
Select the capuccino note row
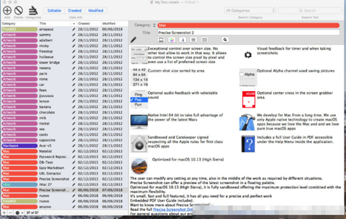tap(65, 140)
